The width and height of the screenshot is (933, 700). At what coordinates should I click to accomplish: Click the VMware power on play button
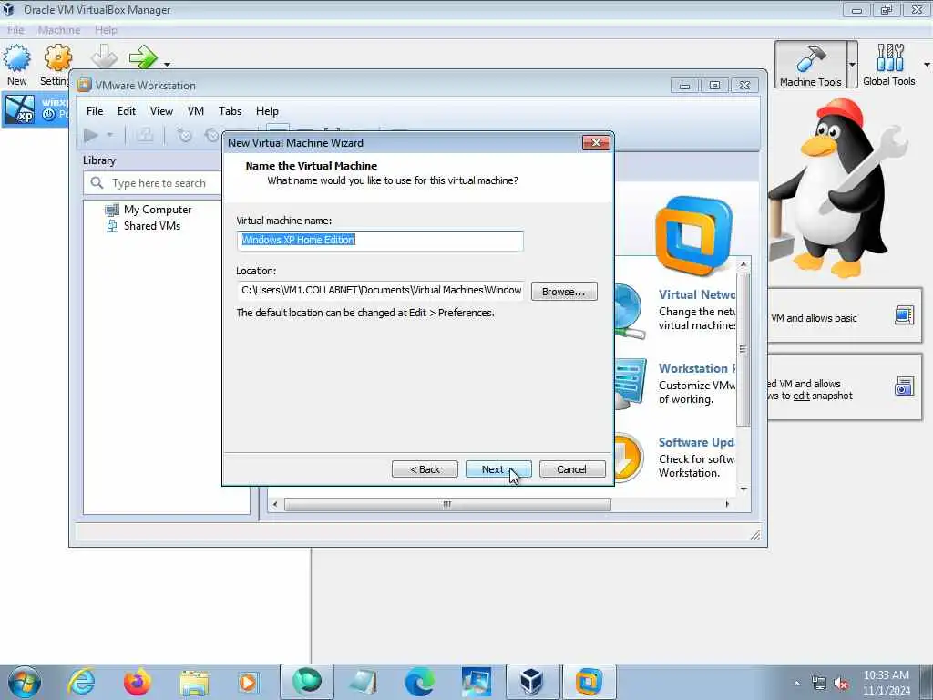coord(91,136)
